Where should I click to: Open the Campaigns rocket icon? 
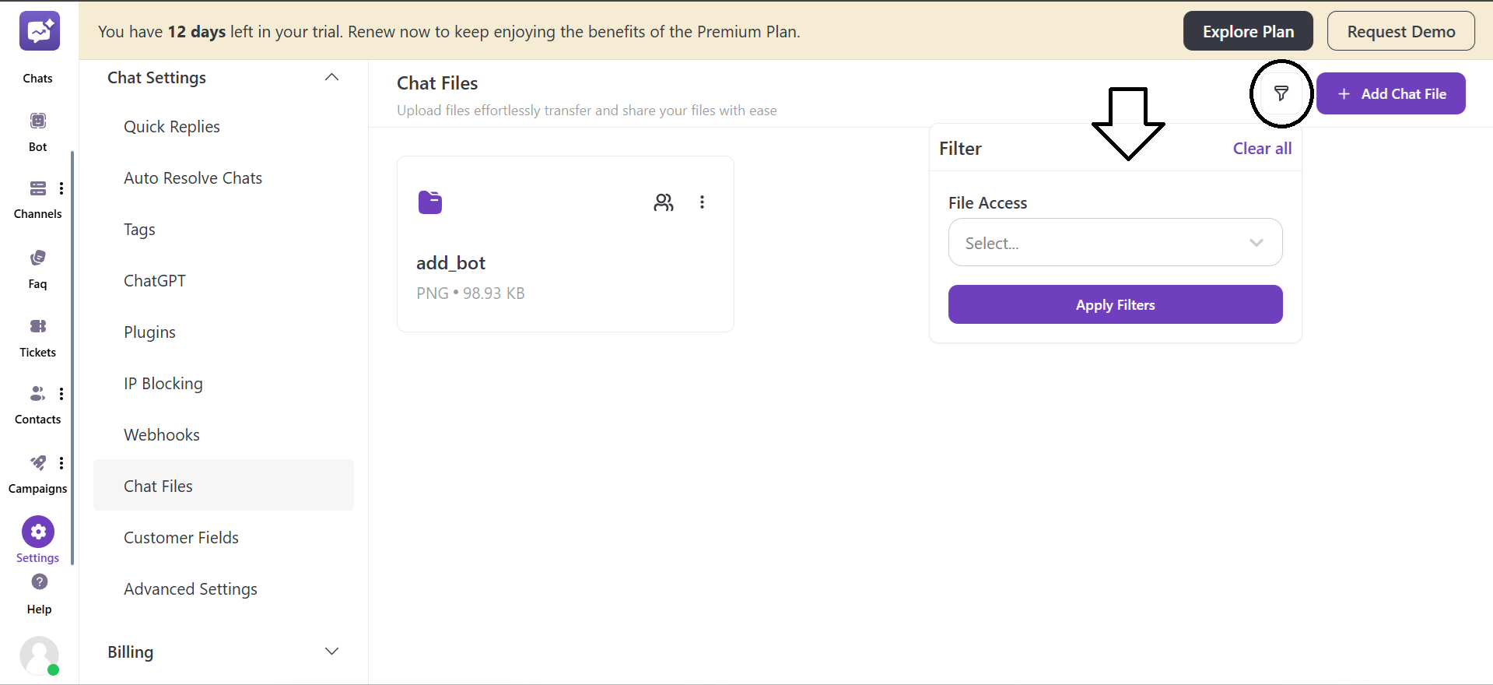(37, 463)
